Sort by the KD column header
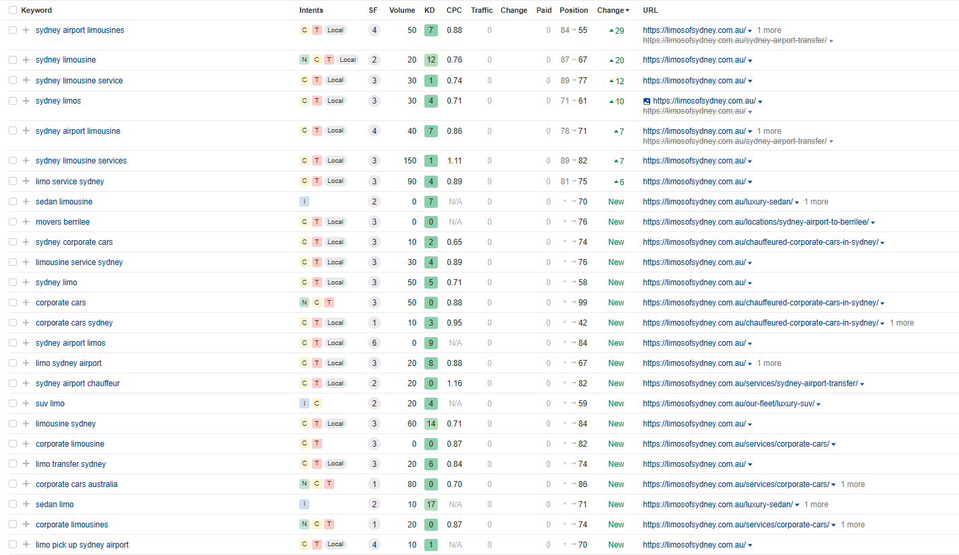 click(430, 10)
